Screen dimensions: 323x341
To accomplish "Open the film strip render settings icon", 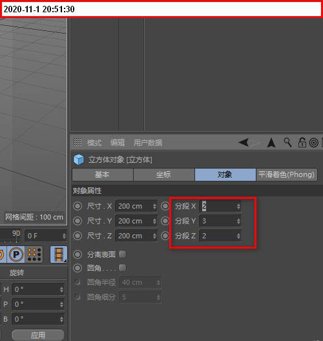I will click(59, 254).
